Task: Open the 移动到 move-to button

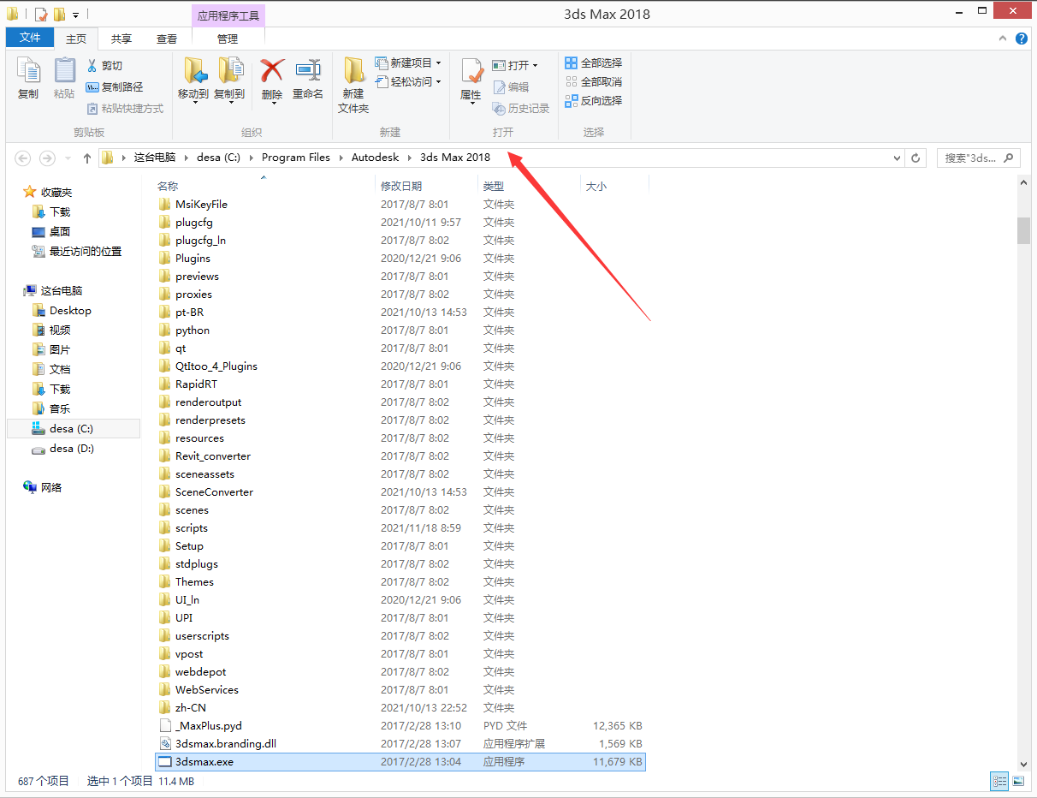Action: pyautogui.click(x=193, y=80)
